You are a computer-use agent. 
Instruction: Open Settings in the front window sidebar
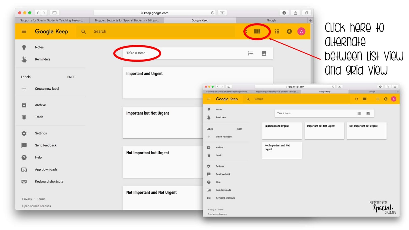coord(220,166)
